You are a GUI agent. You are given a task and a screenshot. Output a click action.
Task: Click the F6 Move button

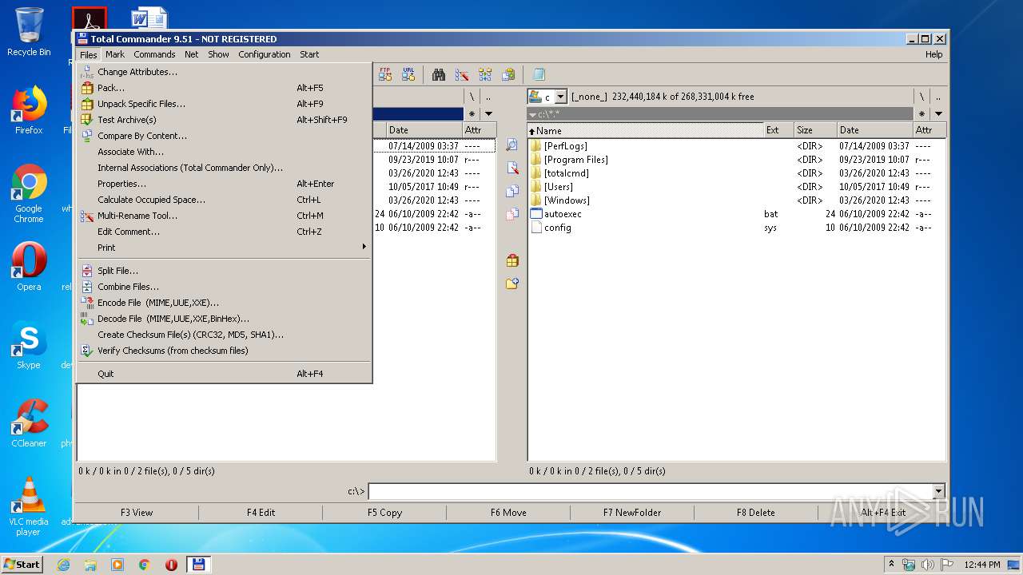[x=508, y=513]
